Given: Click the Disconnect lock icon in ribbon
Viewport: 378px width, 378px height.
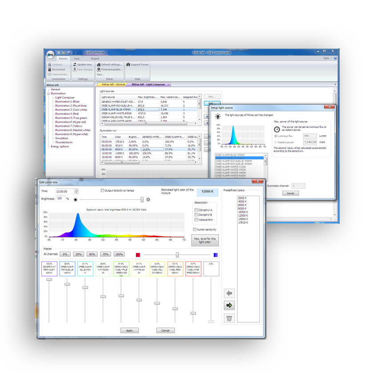Looking at the screenshot, I should click(x=49, y=69).
